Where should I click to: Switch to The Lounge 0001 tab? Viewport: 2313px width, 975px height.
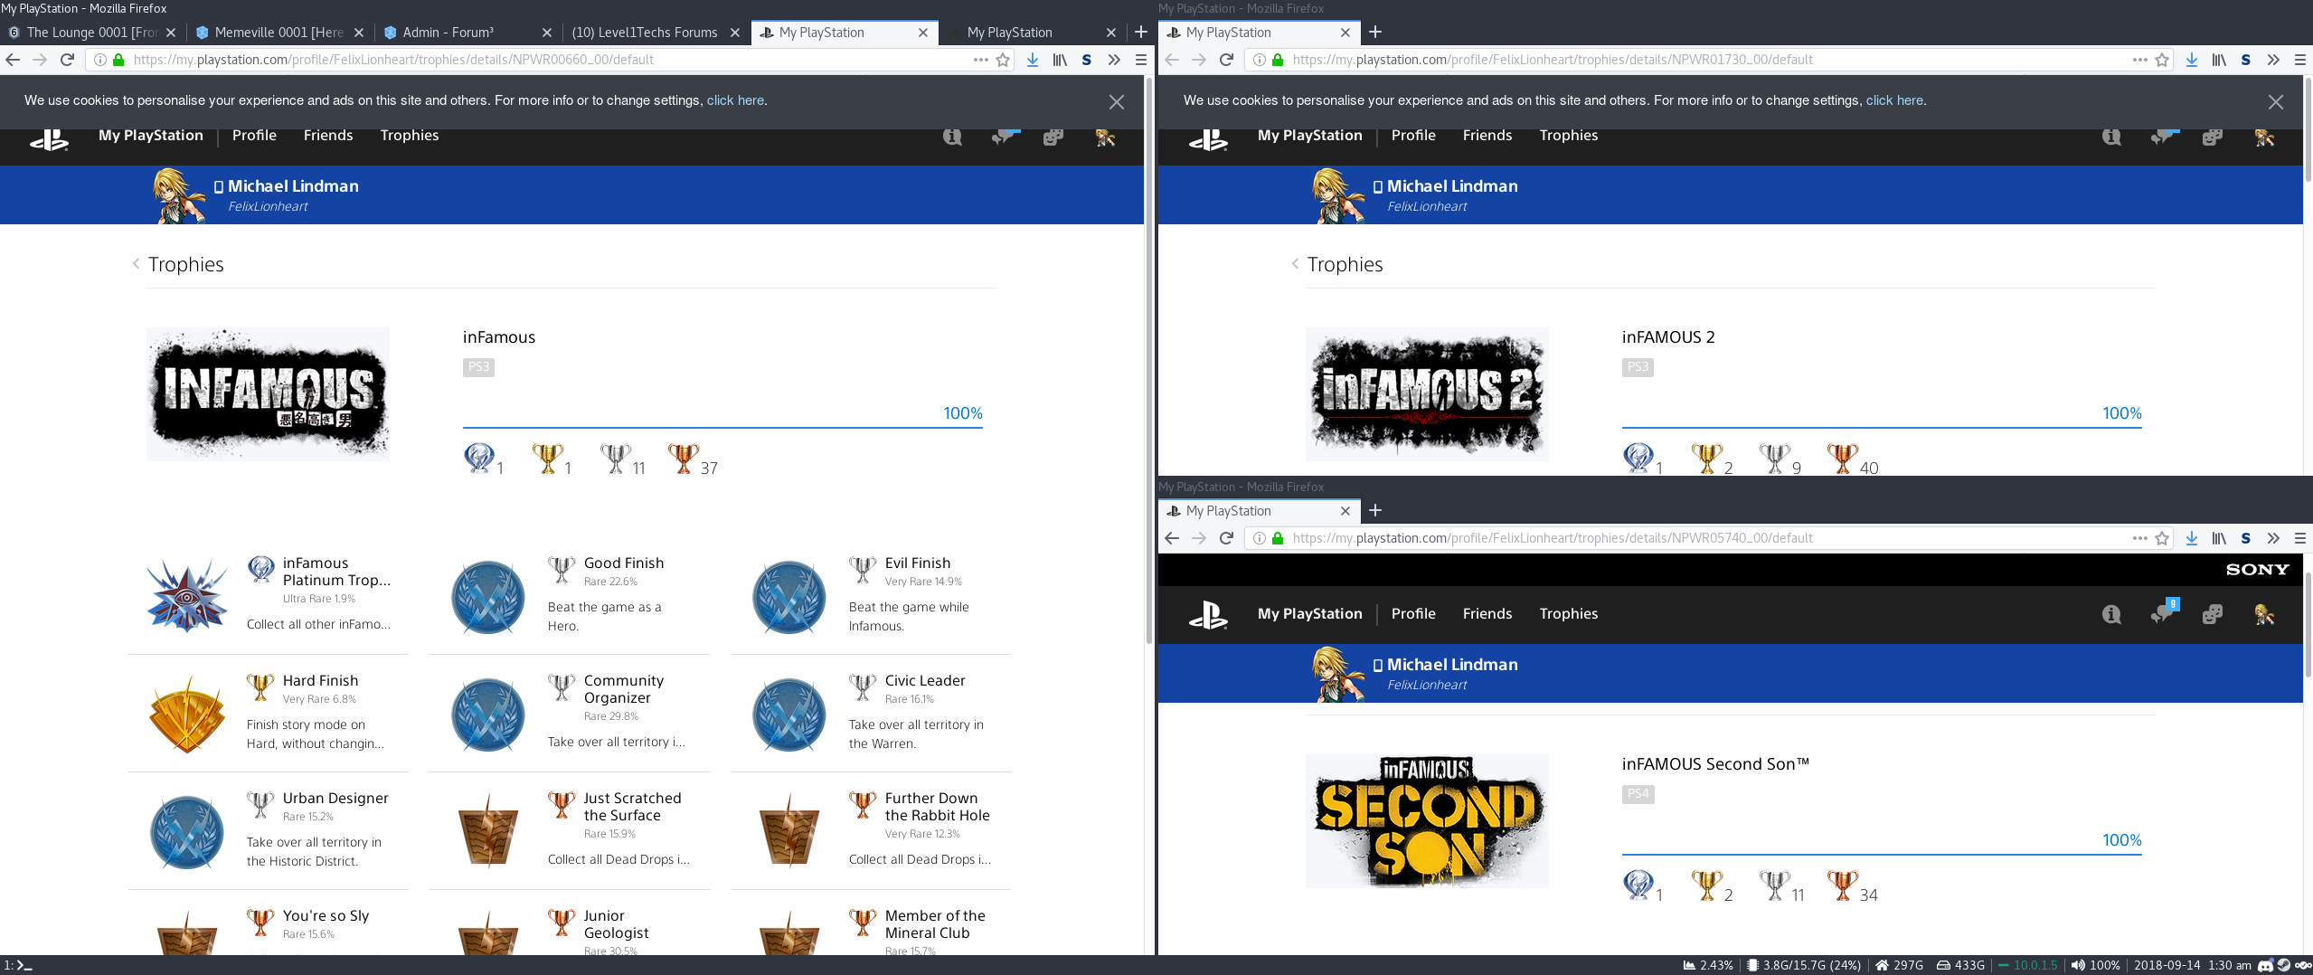(x=93, y=33)
